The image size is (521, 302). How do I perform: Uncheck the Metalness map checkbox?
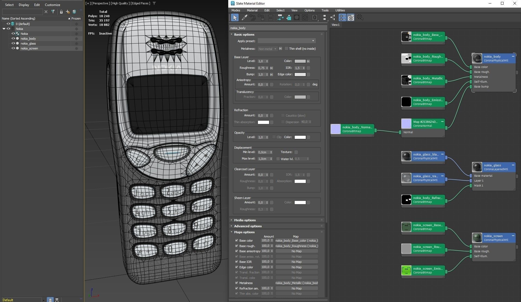pyautogui.click(x=236, y=283)
